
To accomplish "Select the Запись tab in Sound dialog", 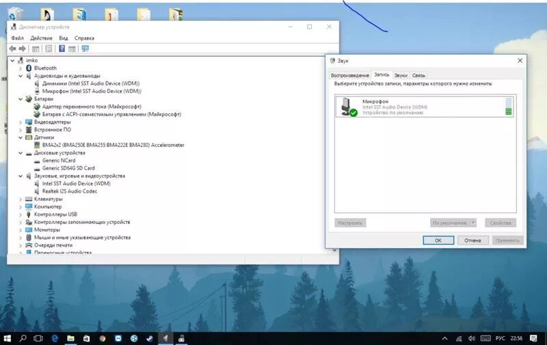I will [382, 74].
